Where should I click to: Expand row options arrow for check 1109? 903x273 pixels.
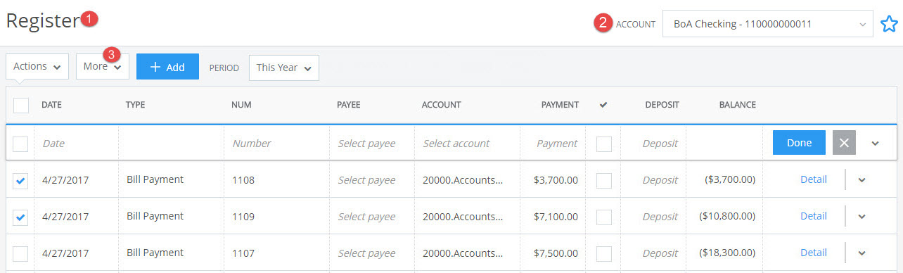click(x=862, y=216)
